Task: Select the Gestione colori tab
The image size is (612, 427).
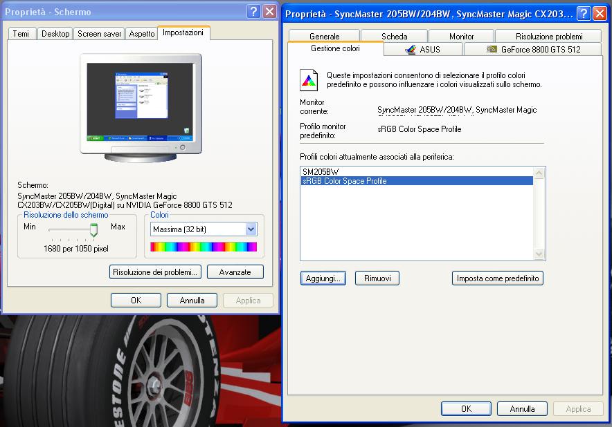Action: pos(335,48)
